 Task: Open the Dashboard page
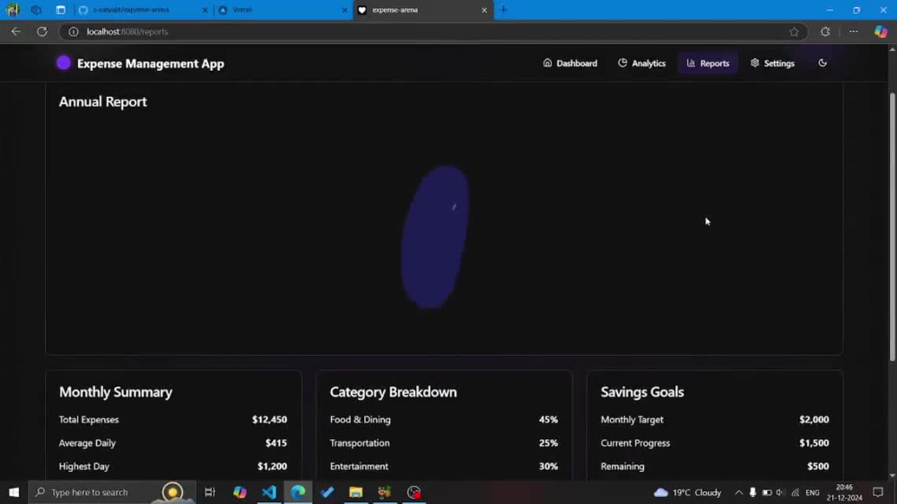pos(570,63)
